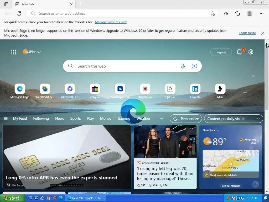Switch to the Money tab
This screenshot has height=202, width=269.
pyautogui.click(x=106, y=119)
